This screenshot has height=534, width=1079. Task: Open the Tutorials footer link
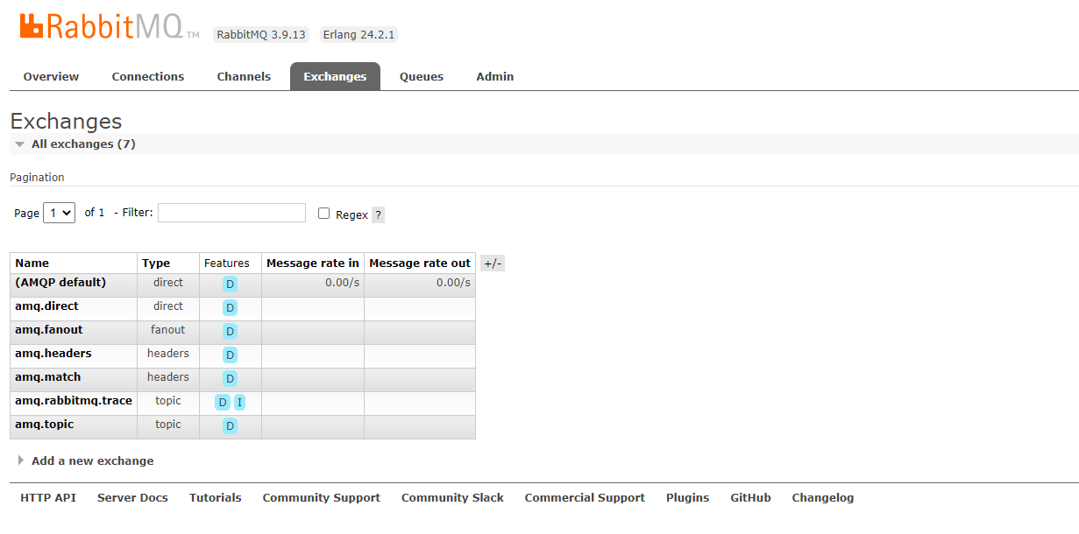(216, 497)
